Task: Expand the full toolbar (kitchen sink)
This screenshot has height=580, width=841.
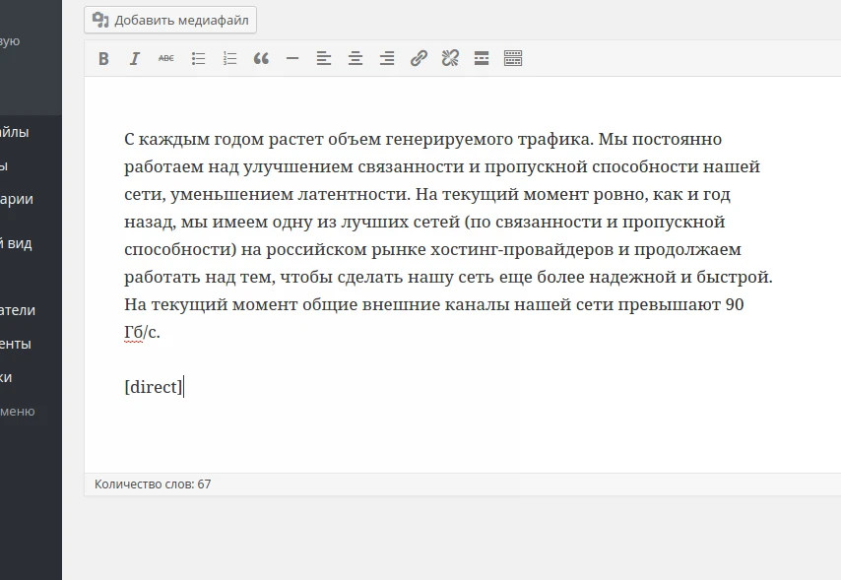Action: coord(513,58)
